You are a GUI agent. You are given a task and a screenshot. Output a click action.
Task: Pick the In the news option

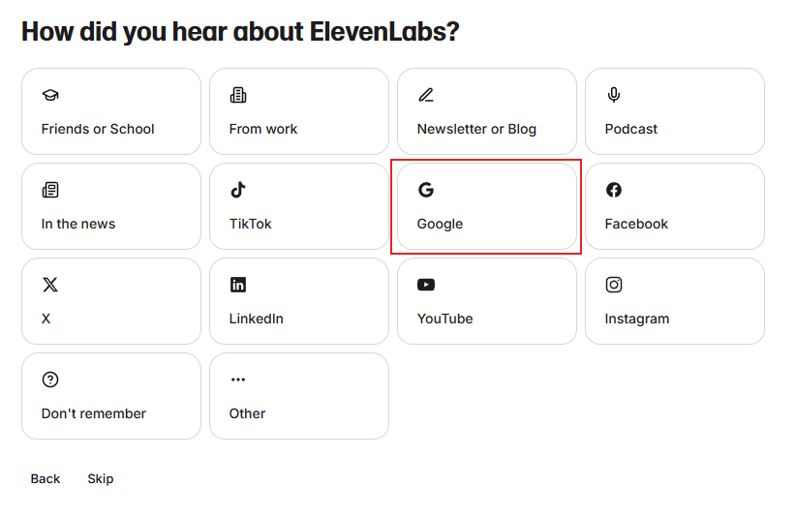[x=111, y=206]
